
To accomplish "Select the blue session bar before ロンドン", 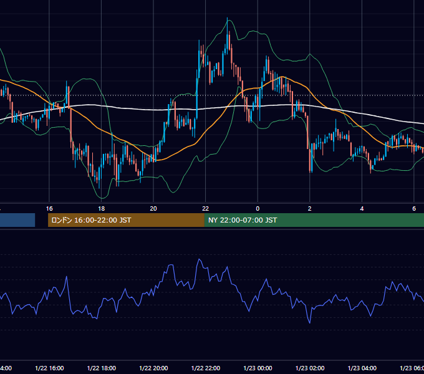I will tap(17, 220).
